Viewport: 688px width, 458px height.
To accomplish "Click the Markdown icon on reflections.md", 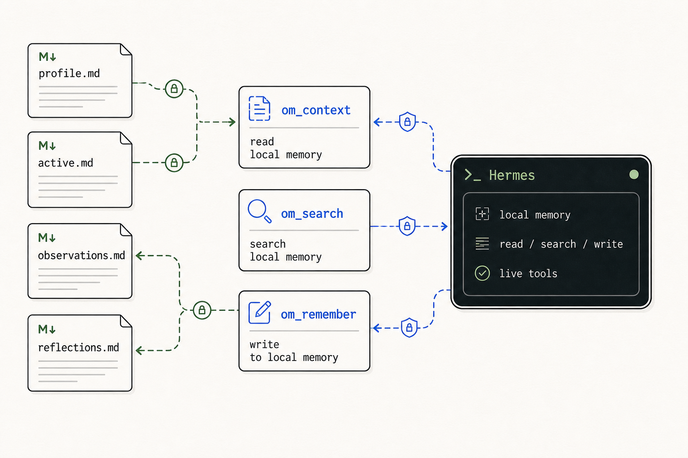I will pyautogui.click(x=47, y=330).
